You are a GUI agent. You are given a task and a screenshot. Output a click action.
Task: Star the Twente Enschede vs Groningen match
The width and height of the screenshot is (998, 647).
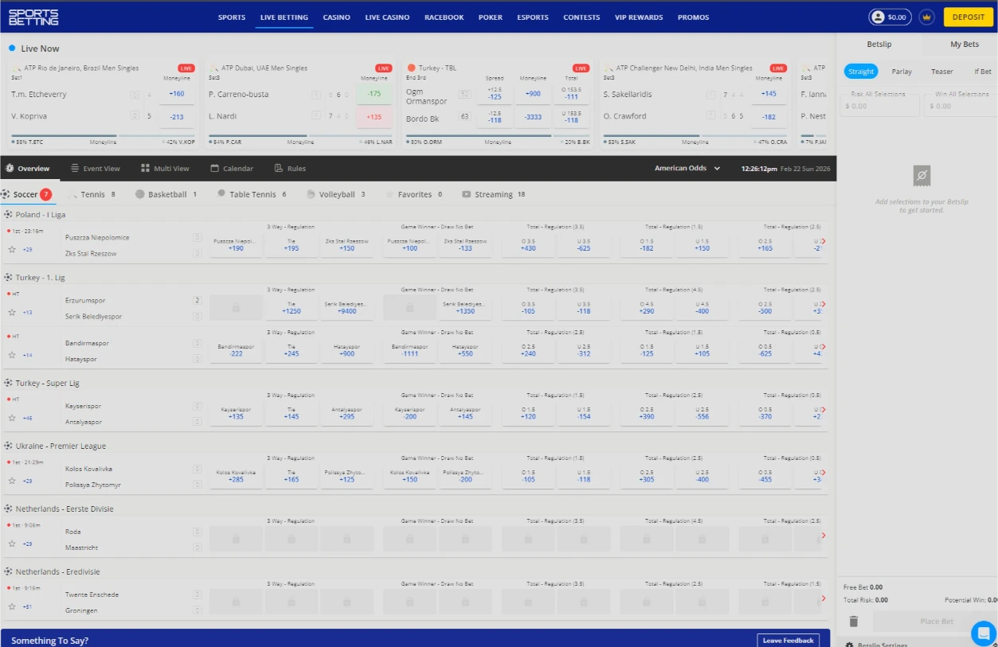[x=12, y=606]
